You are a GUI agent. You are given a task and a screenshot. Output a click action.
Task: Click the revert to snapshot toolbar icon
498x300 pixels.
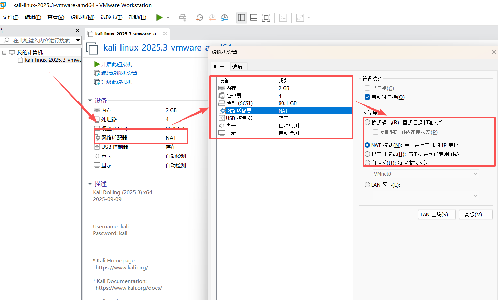click(x=212, y=18)
